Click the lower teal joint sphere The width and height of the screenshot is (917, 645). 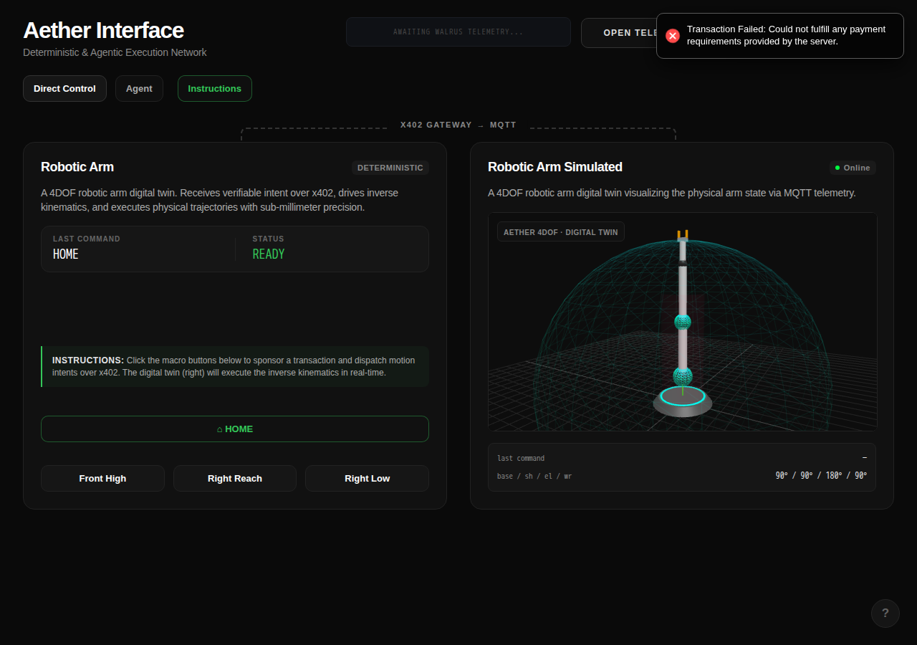coord(683,376)
